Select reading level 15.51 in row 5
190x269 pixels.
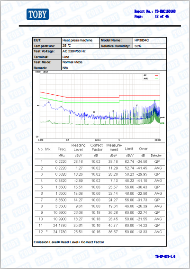click(x=78, y=187)
